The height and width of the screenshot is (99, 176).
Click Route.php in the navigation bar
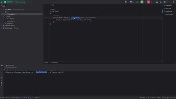(15, 98)
